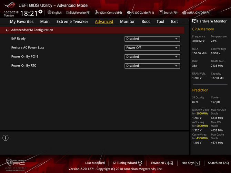Click the info circle icon
231x173 pixels.
point(6,138)
